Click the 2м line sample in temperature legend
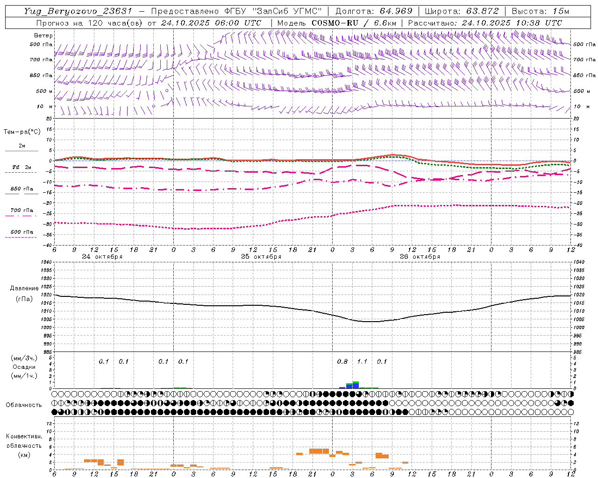 point(21,151)
